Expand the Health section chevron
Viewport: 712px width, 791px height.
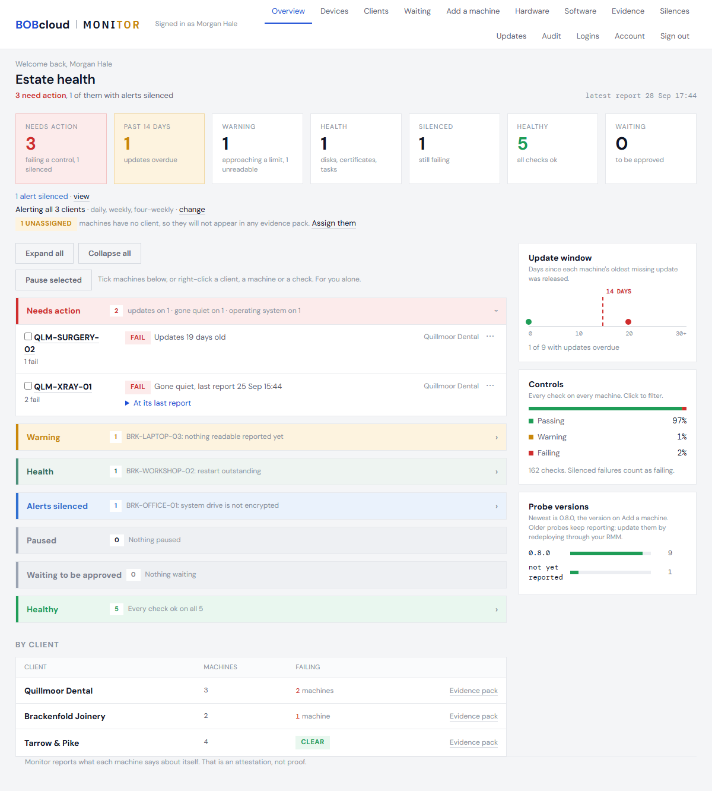tap(497, 472)
